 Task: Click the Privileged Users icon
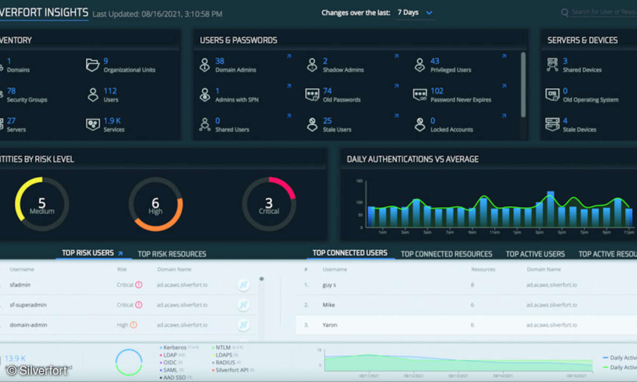pyautogui.click(x=420, y=65)
